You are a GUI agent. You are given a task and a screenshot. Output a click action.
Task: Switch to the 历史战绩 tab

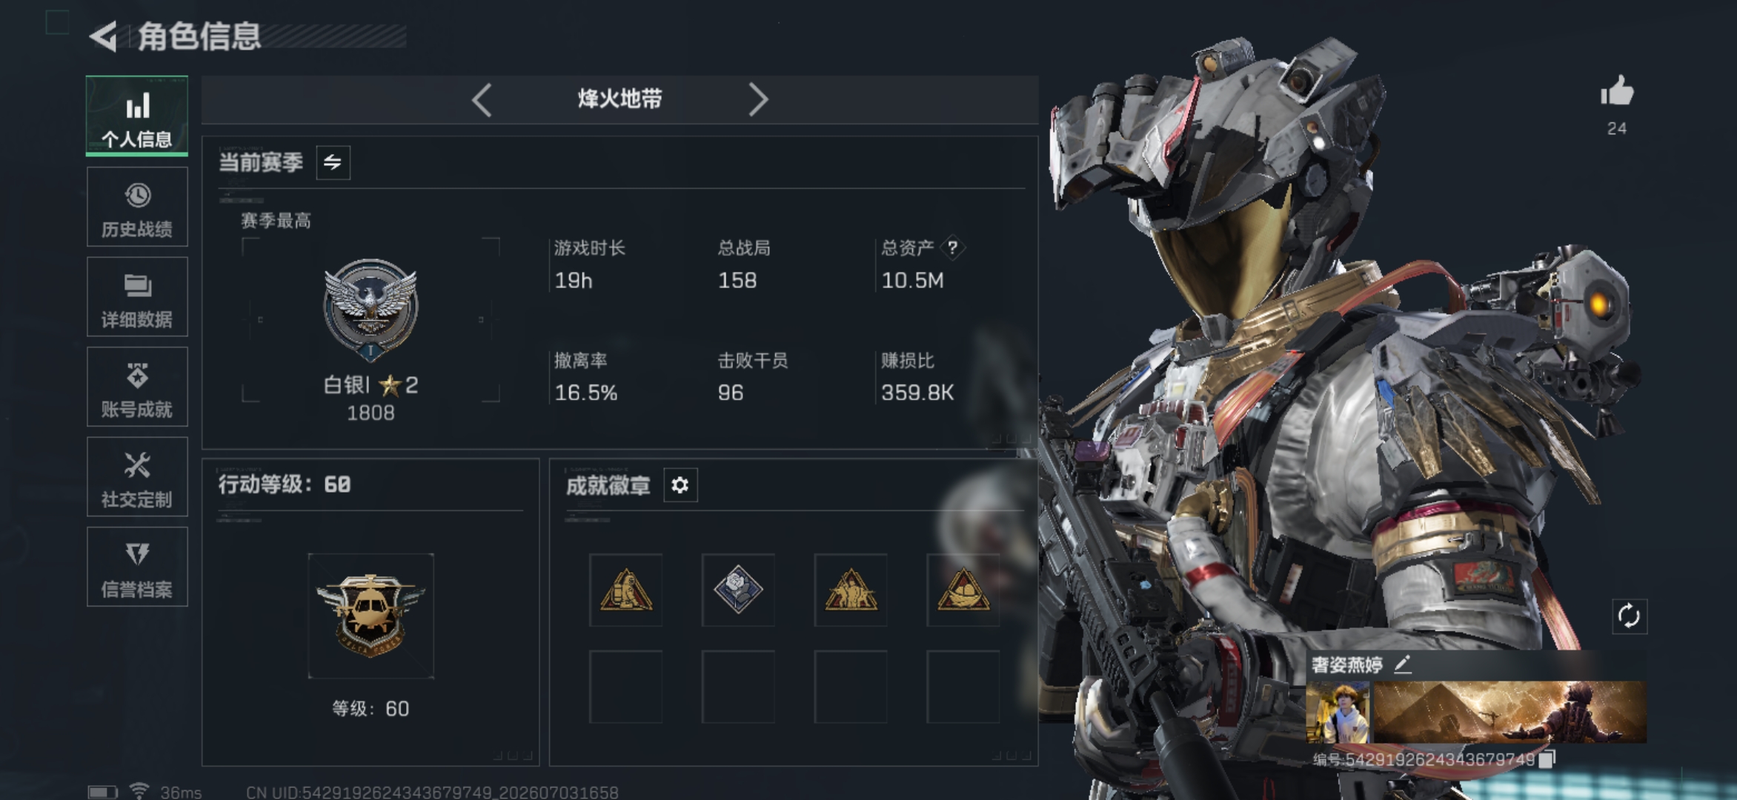(x=137, y=207)
